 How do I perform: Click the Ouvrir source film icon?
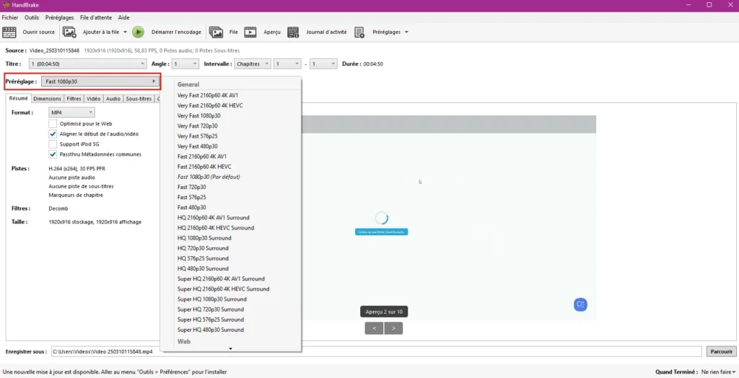(x=9, y=32)
